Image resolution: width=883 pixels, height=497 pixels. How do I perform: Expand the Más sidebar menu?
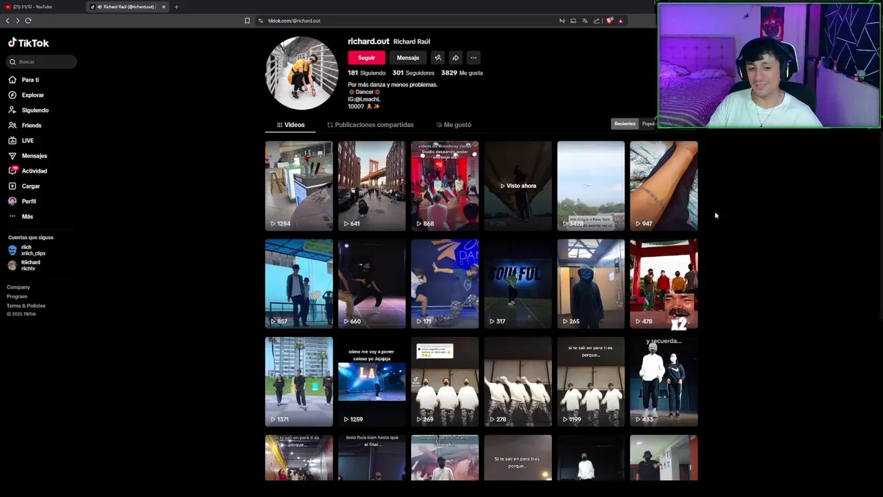coord(21,216)
